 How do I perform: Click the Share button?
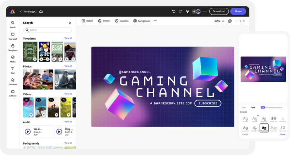[x=238, y=12]
